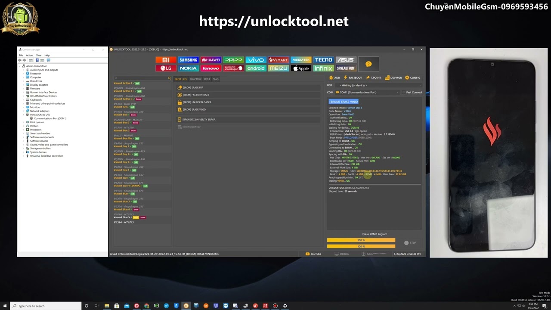Open the USB Waiting for devices dropdown
Screen dimensions: 551x310
379,85
